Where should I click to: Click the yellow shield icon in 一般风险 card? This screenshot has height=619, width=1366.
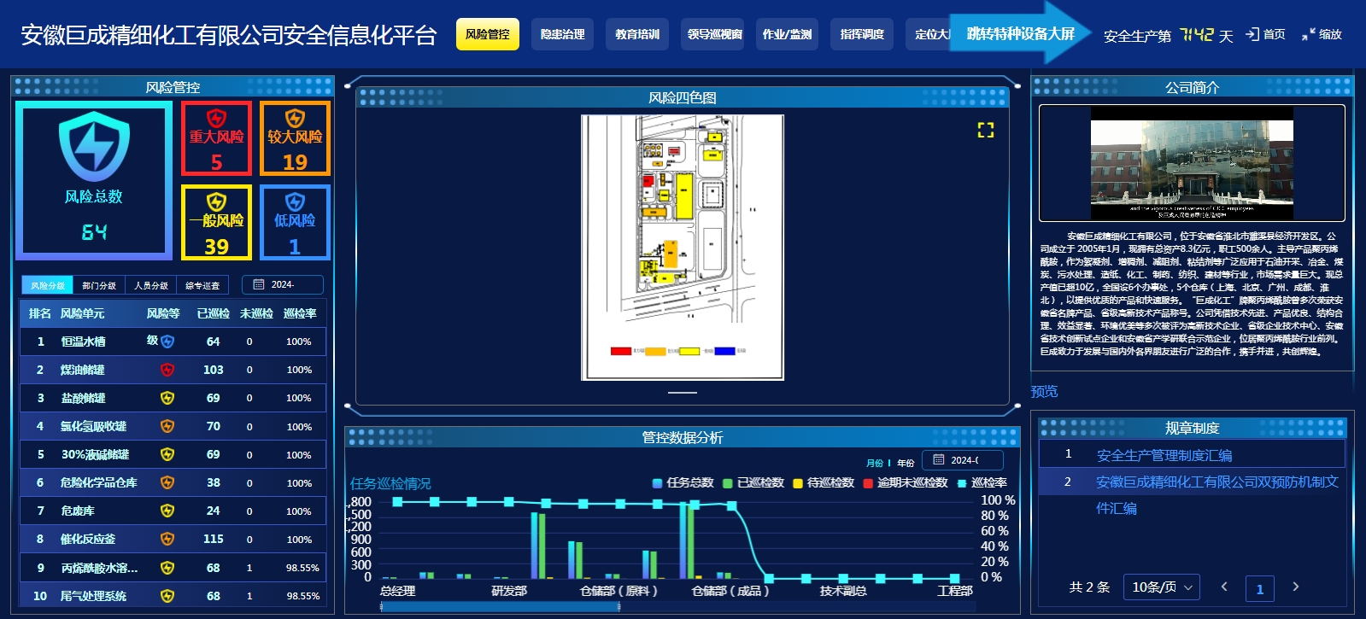(216, 201)
